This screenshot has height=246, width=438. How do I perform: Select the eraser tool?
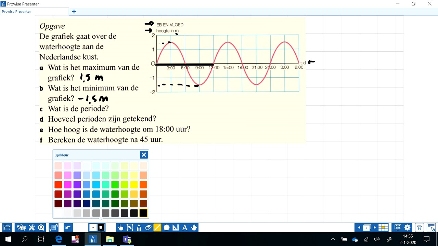148,228
